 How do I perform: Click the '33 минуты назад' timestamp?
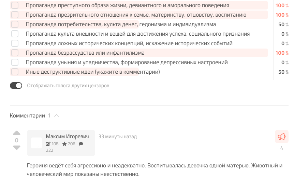coord(118,137)
